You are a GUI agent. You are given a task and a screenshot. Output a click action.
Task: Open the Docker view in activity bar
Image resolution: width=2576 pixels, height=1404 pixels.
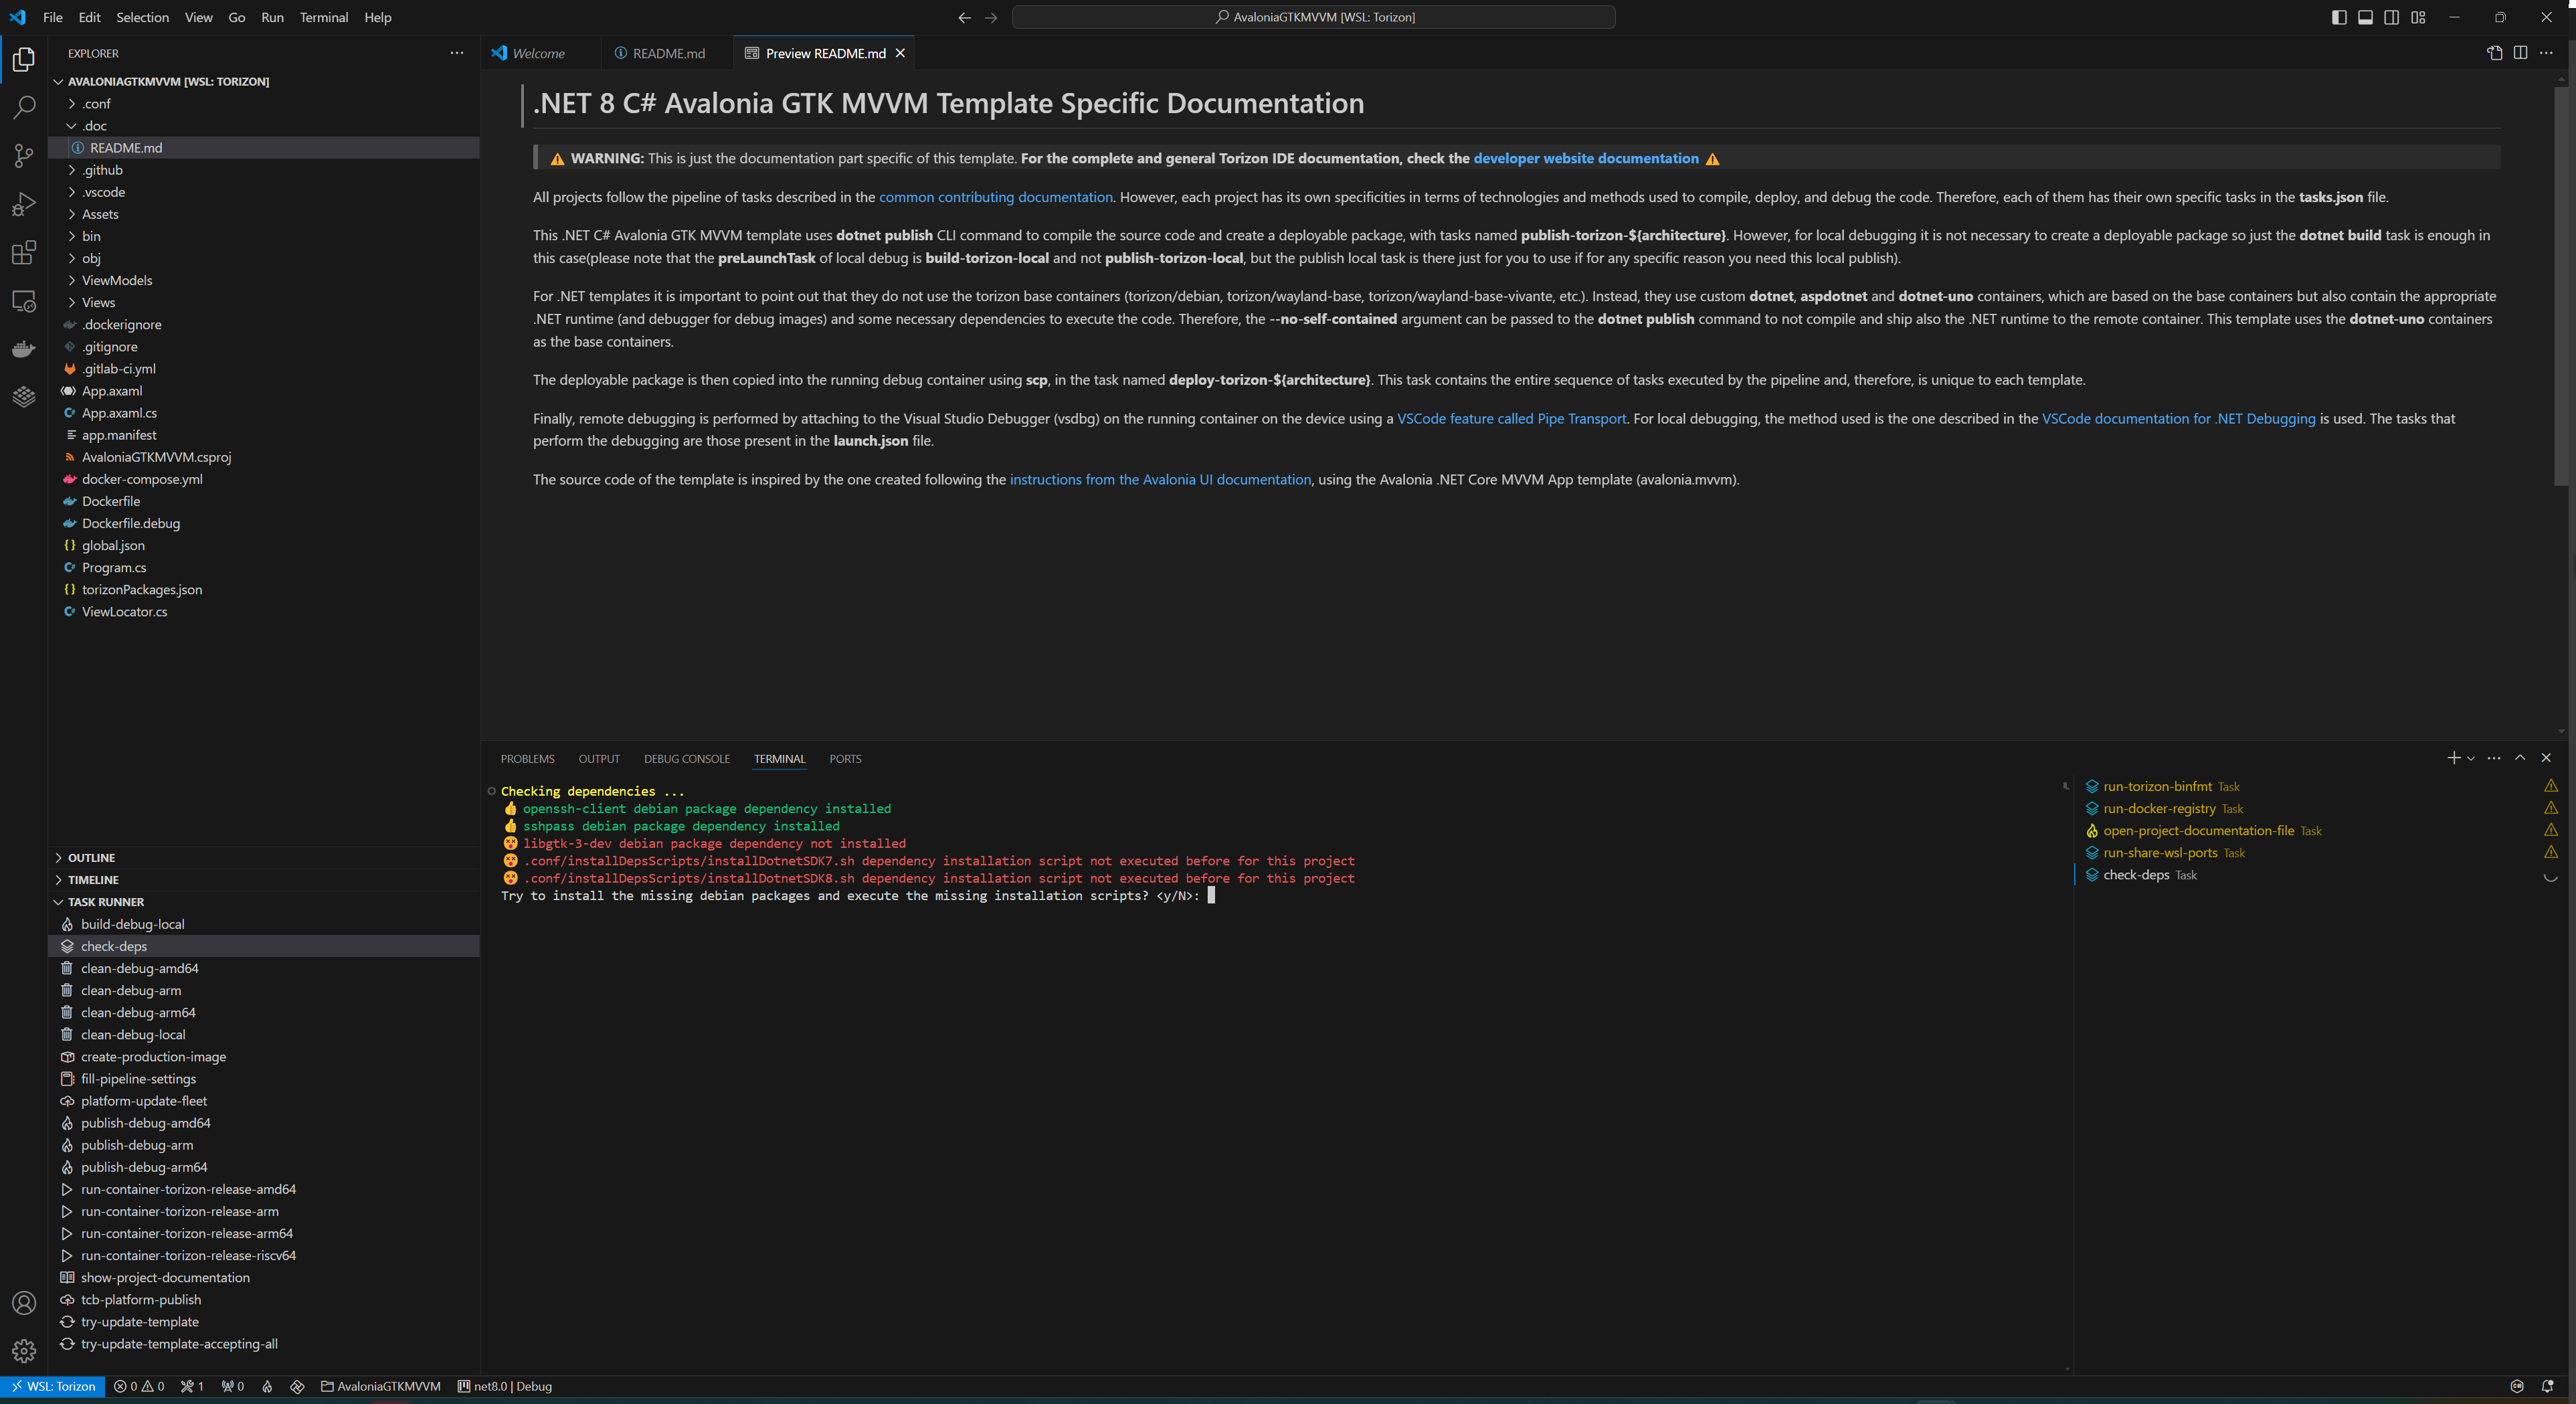(24, 349)
